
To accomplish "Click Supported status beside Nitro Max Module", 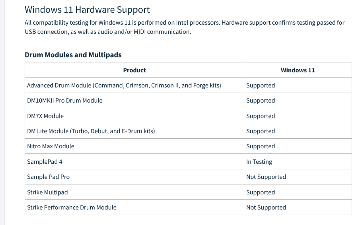I will pyautogui.click(x=261, y=146).
